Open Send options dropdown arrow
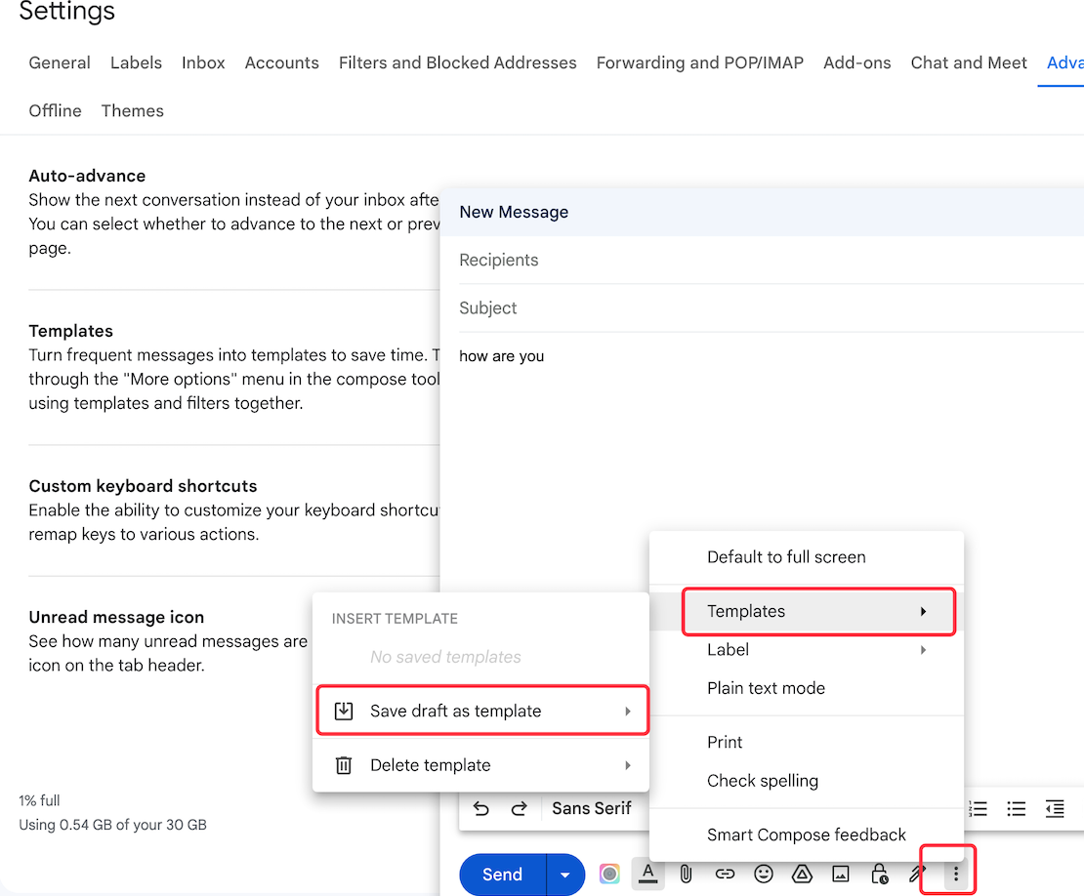Image resolution: width=1084 pixels, height=896 pixels. click(565, 875)
